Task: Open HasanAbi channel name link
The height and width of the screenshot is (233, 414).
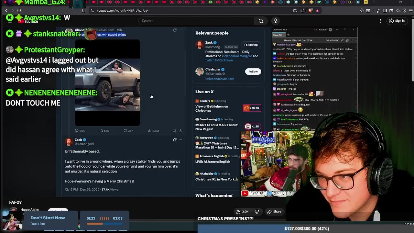Action: click(28, 210)
